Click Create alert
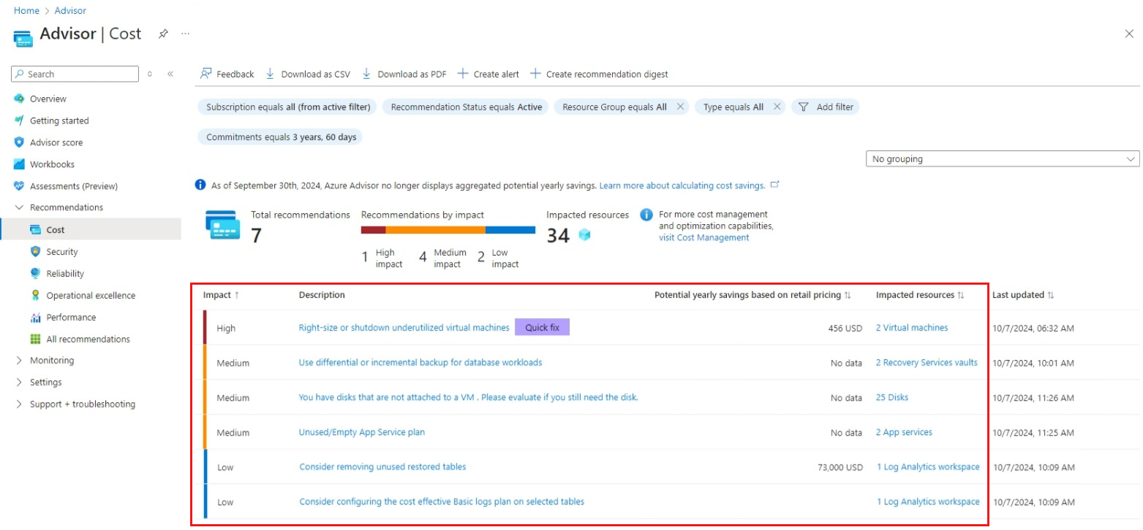The width and height of the screenshot is (1143, 530). pos(488,74)
